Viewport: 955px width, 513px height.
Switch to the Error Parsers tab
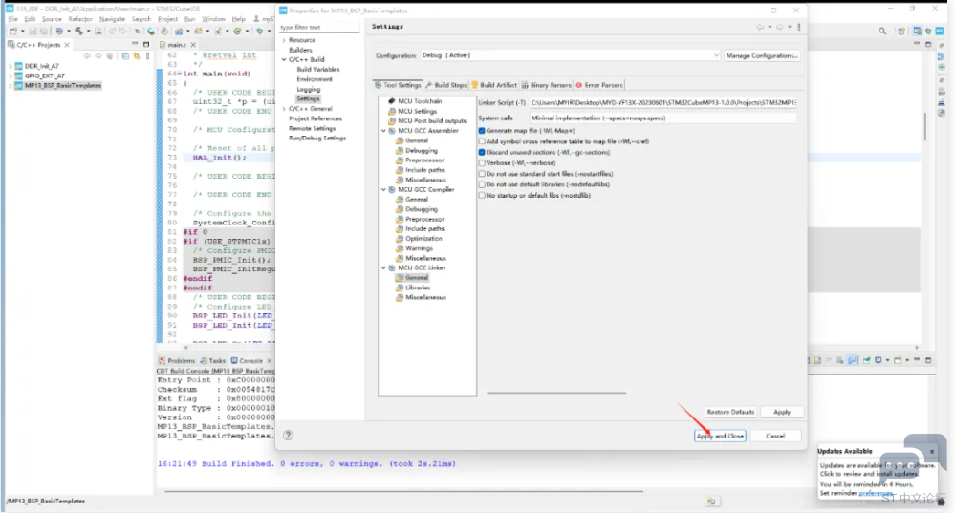[x=599, y=85]
